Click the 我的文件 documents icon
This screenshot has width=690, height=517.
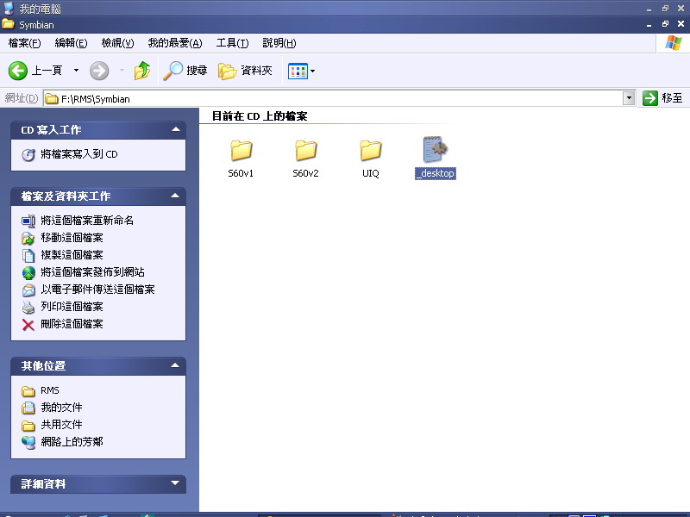click(x=28, y=408)
